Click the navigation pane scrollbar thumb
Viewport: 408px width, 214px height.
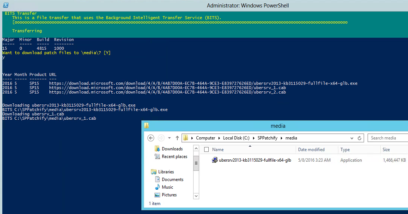pyautogui.click(x=196, y=163)
